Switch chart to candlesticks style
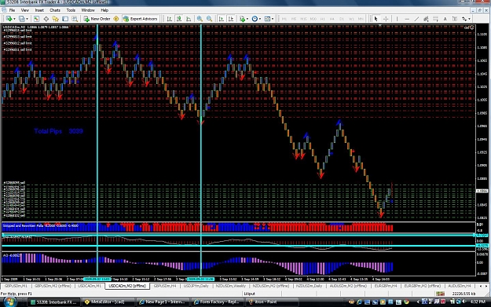The width and height of the screenshot is (491, 307). (x=179, y=19)
